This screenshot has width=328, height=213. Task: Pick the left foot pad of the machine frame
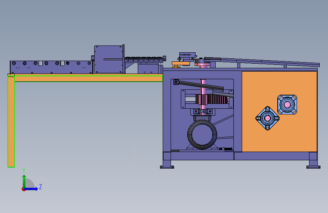click(x=167, y=167)
